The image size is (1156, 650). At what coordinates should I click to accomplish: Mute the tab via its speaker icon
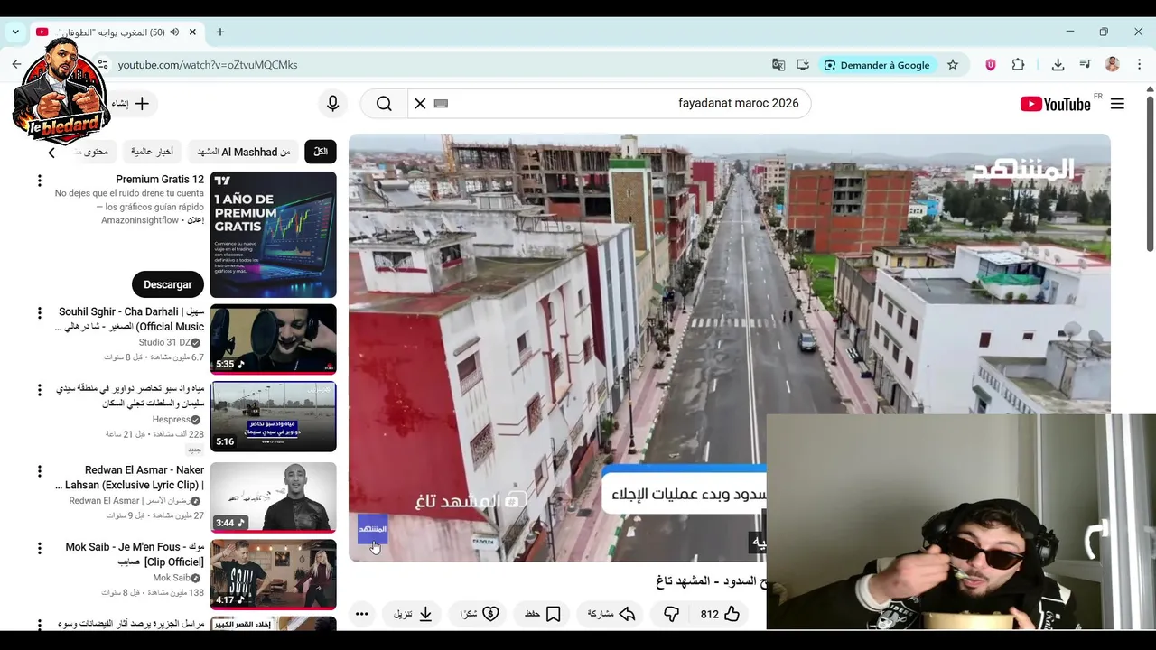pos(174,32)
